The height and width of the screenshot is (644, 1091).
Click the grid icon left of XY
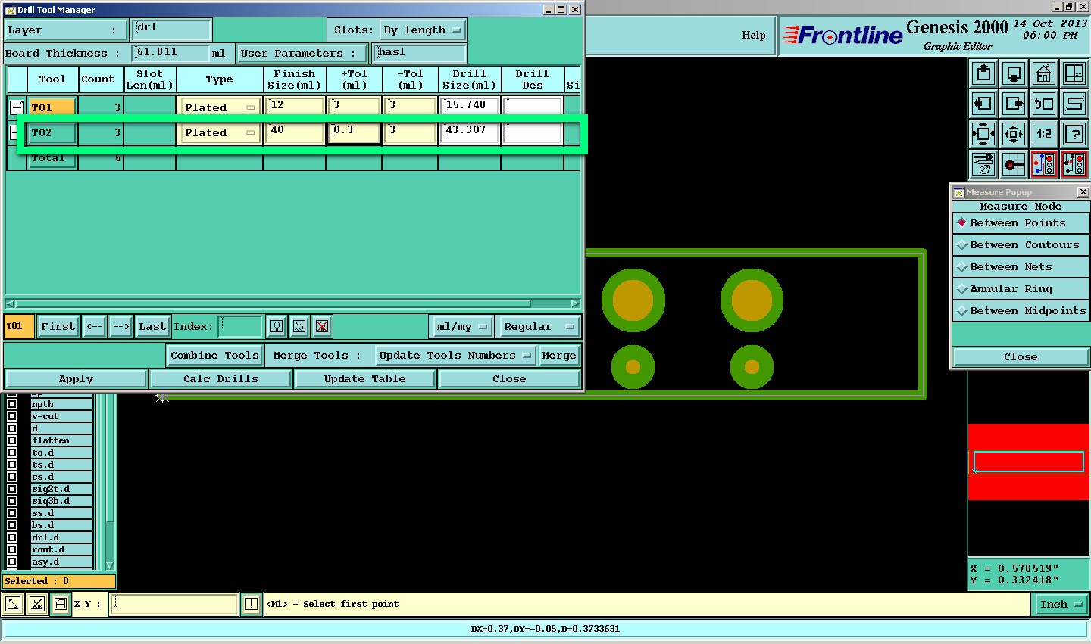[61, 604]
